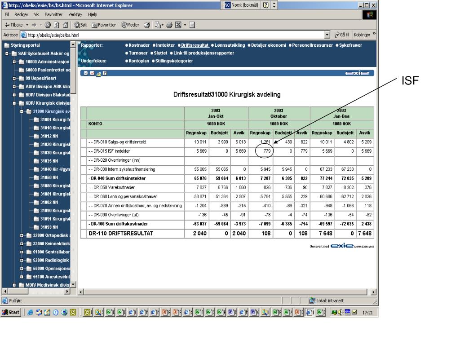460x345 pixels.
Task: Expand the 99 Uspesifisert node
Action: point(14,78)
